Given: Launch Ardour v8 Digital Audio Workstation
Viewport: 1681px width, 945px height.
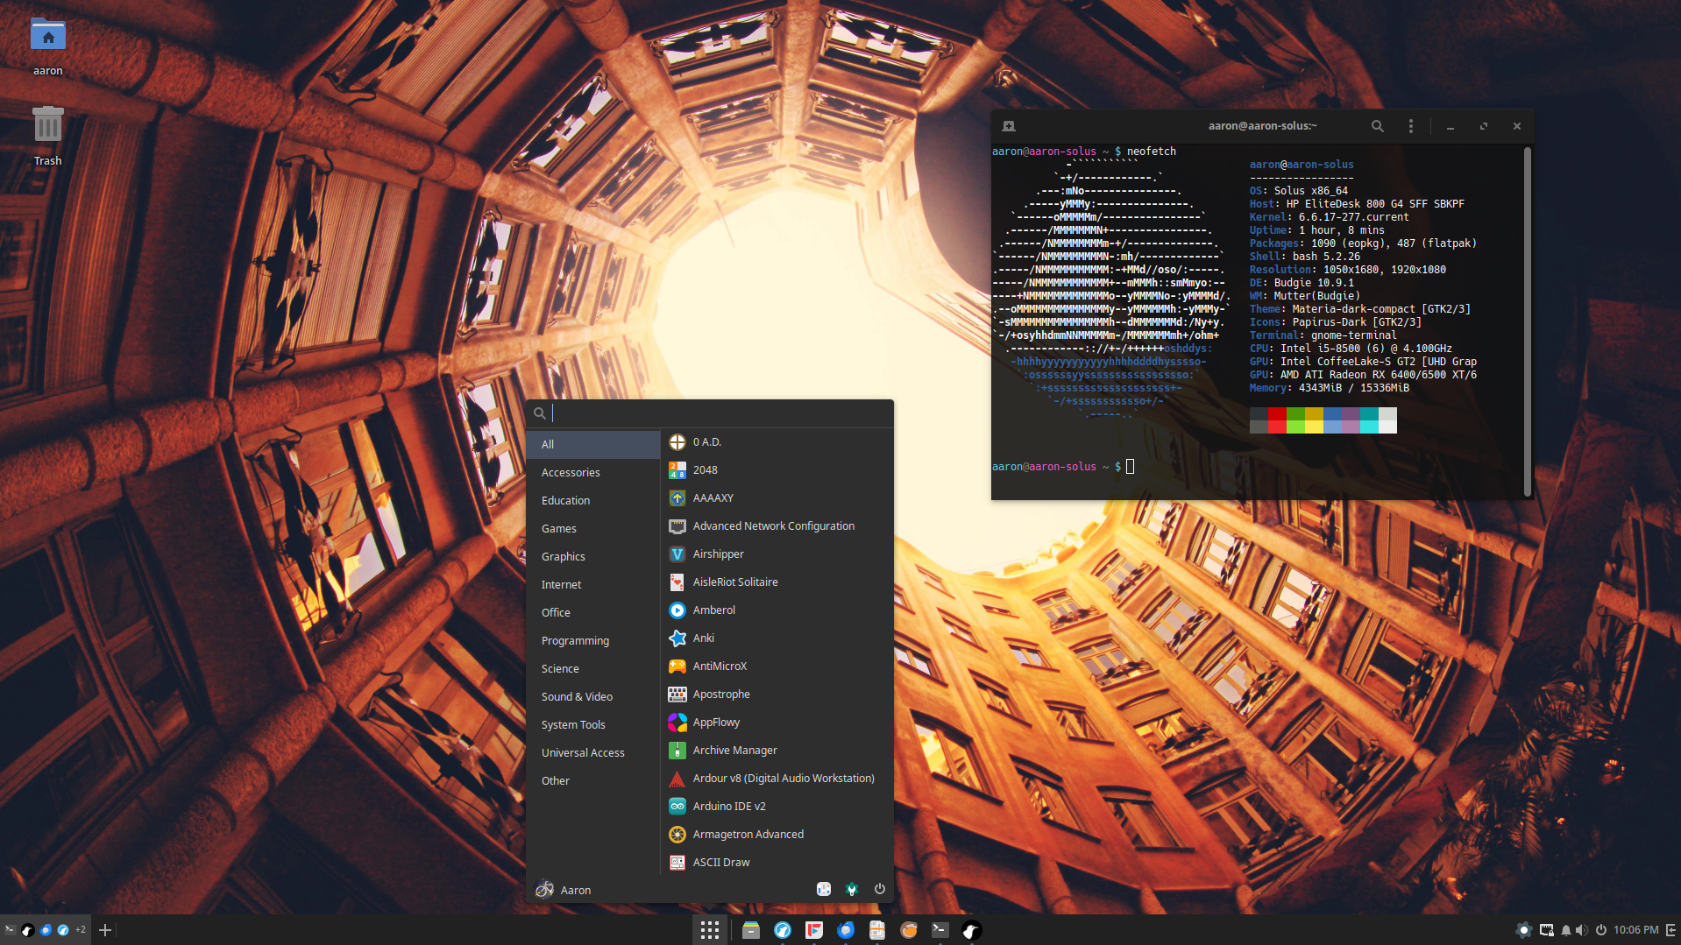Looking at the screenshot, I should (777, 779).
